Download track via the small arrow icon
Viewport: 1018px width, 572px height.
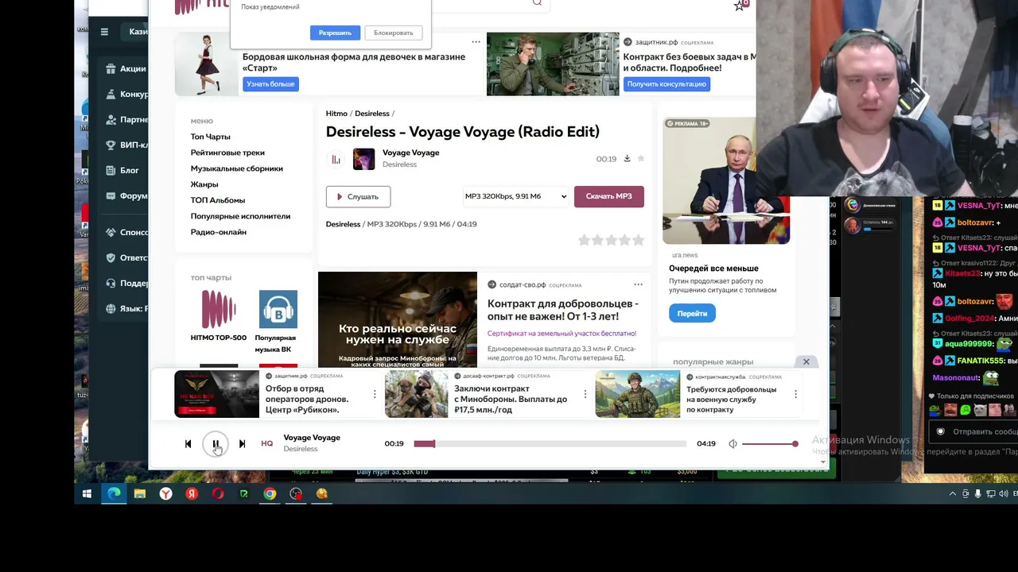click(627, 159)
